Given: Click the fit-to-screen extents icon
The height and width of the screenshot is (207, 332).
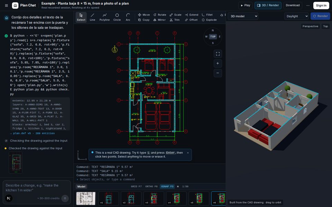Looking at the screenshot, I should (218, 54).
